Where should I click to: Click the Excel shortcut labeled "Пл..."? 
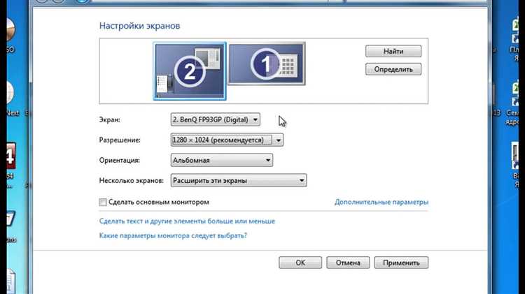click(x=515, y=31)
